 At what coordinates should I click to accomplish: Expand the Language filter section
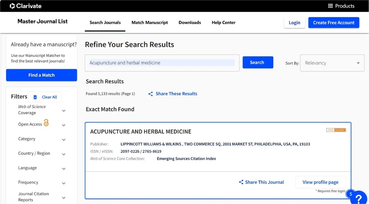[64, 169]
